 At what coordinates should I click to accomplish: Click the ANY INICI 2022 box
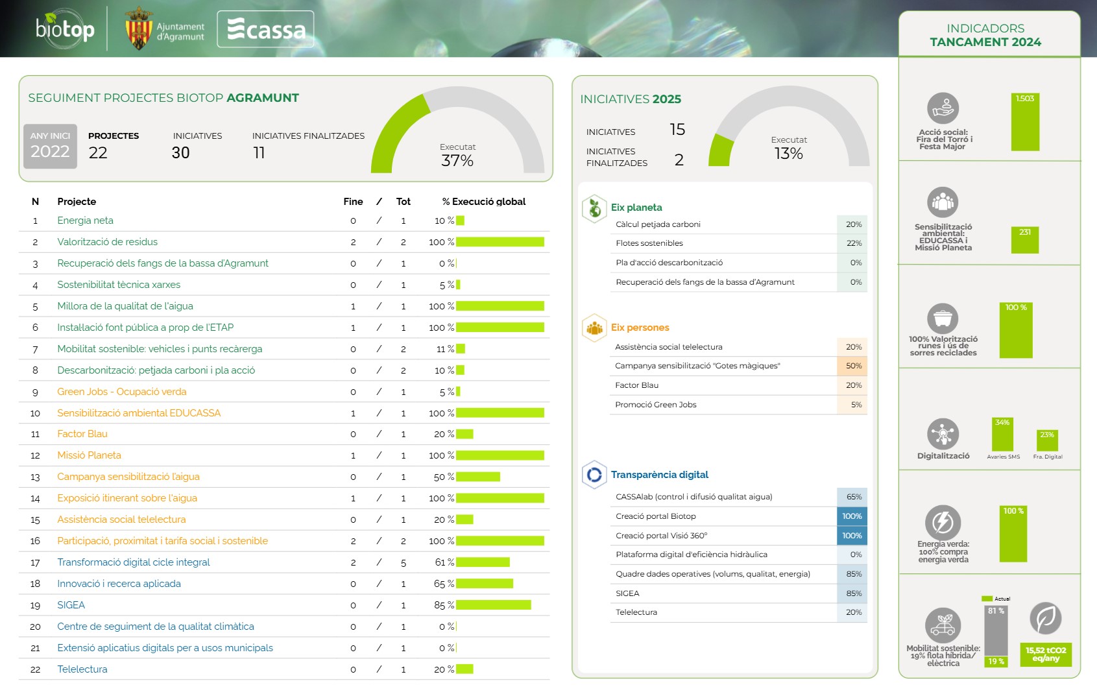[x=50, y=146]
